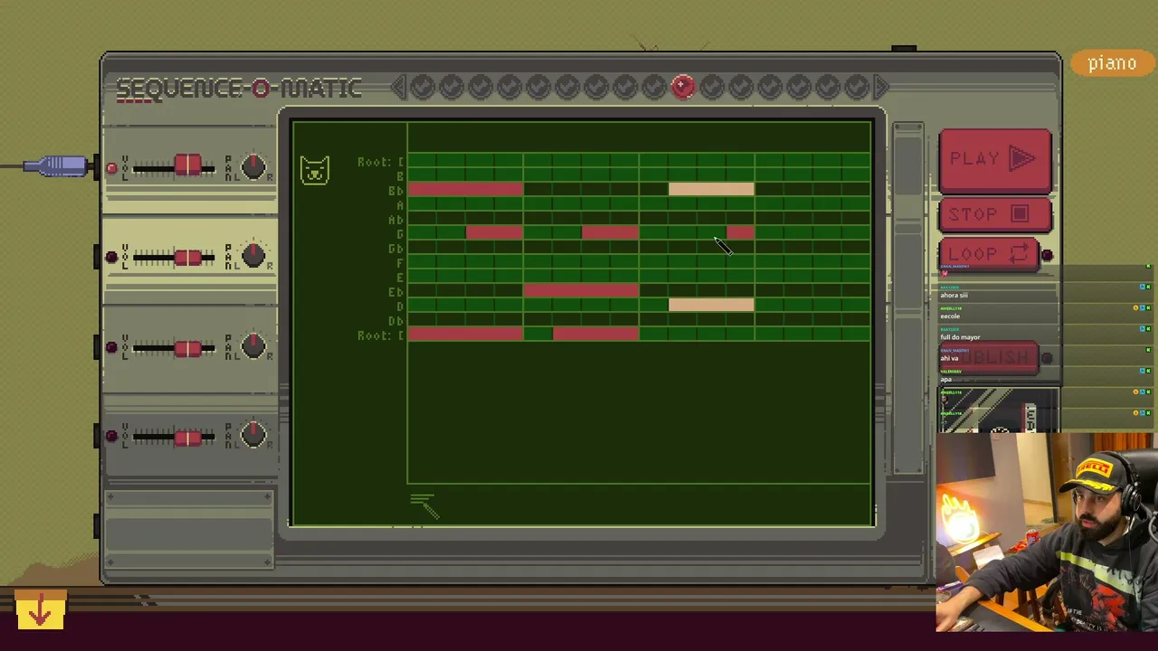Select the ninth step indicator, just before the red one
The height and width of the screenshot is (651, 1158).
point(654,87)
